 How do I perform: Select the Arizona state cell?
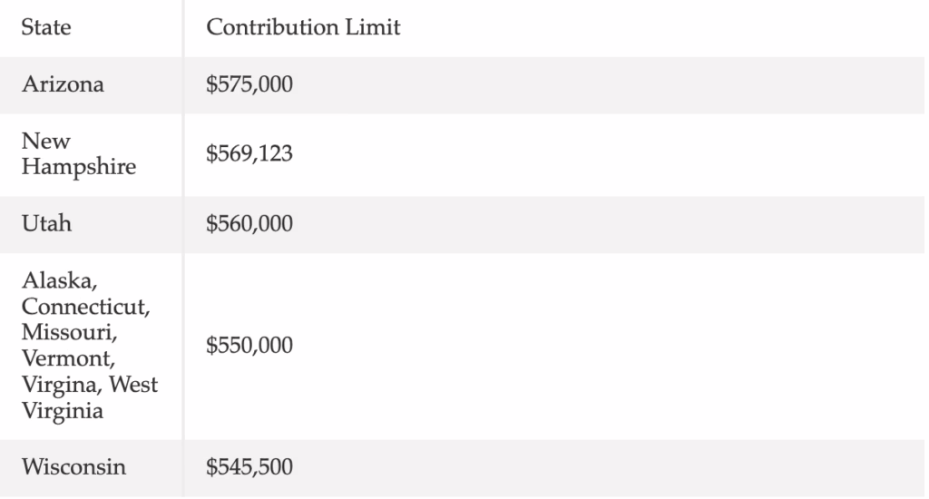[x=63, y=84]
